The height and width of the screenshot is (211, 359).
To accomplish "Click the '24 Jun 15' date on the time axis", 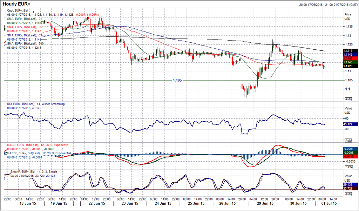I will click(163, 203).
